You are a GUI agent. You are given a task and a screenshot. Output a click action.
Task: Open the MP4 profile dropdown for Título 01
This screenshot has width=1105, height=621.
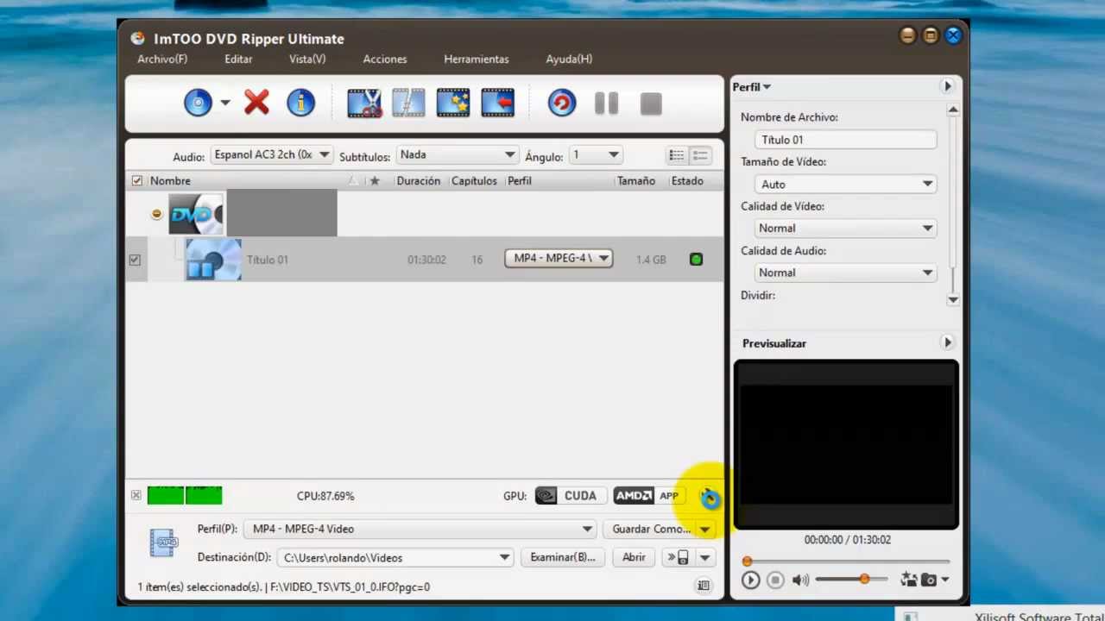(559, 258)
